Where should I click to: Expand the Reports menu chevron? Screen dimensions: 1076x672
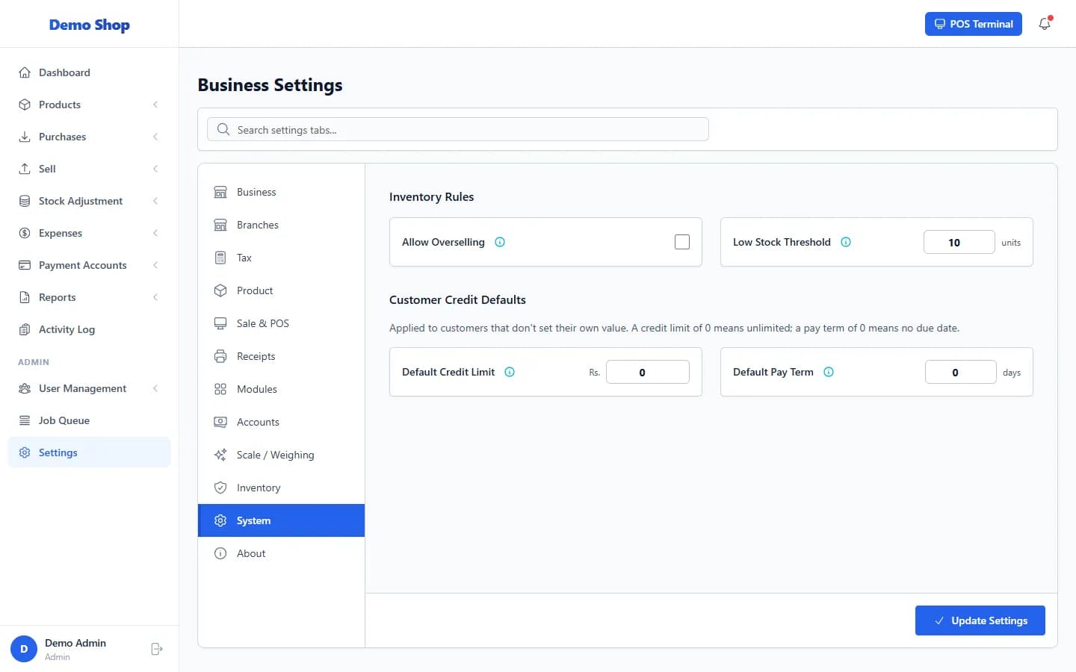click(155, 297)
